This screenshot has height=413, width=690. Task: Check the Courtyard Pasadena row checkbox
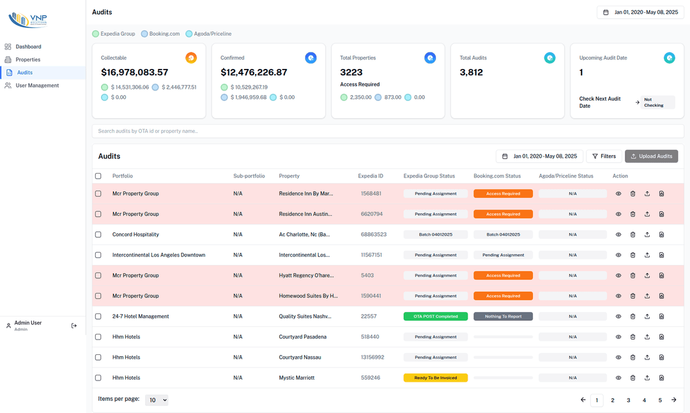98,337
